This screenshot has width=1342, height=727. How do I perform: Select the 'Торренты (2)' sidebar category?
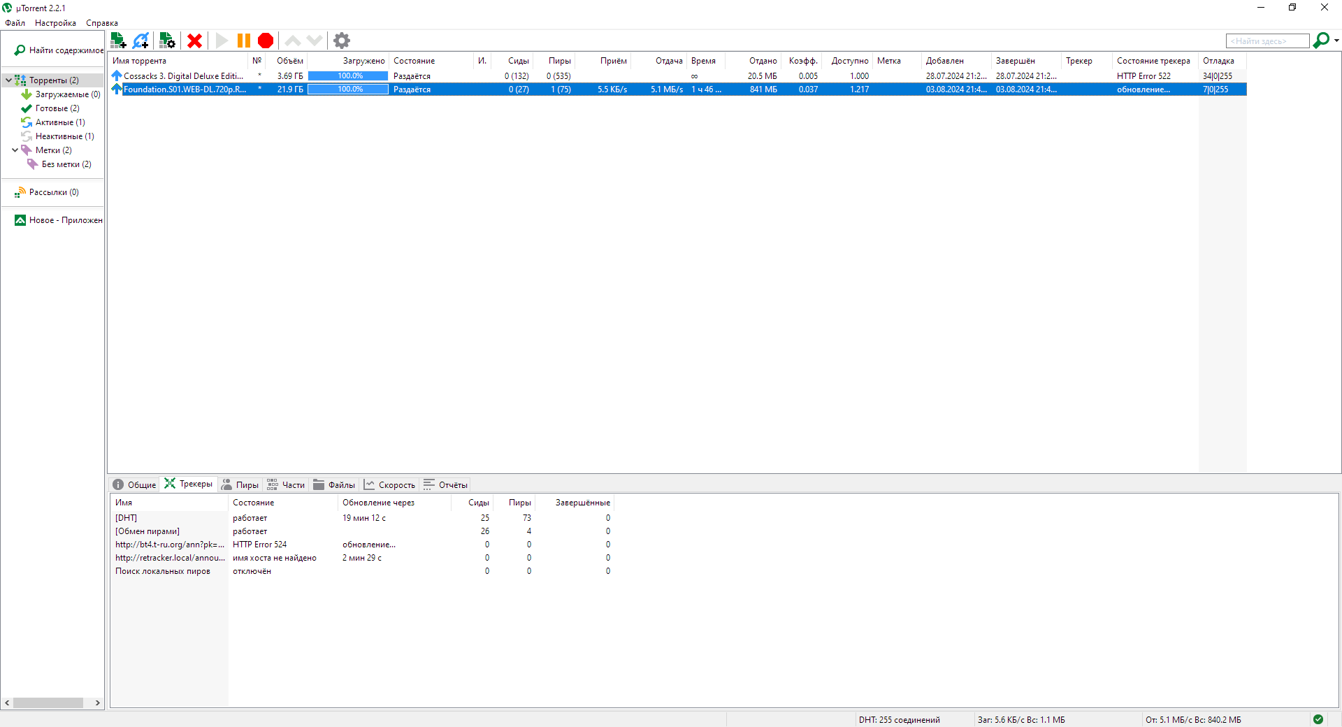[54, 80]
